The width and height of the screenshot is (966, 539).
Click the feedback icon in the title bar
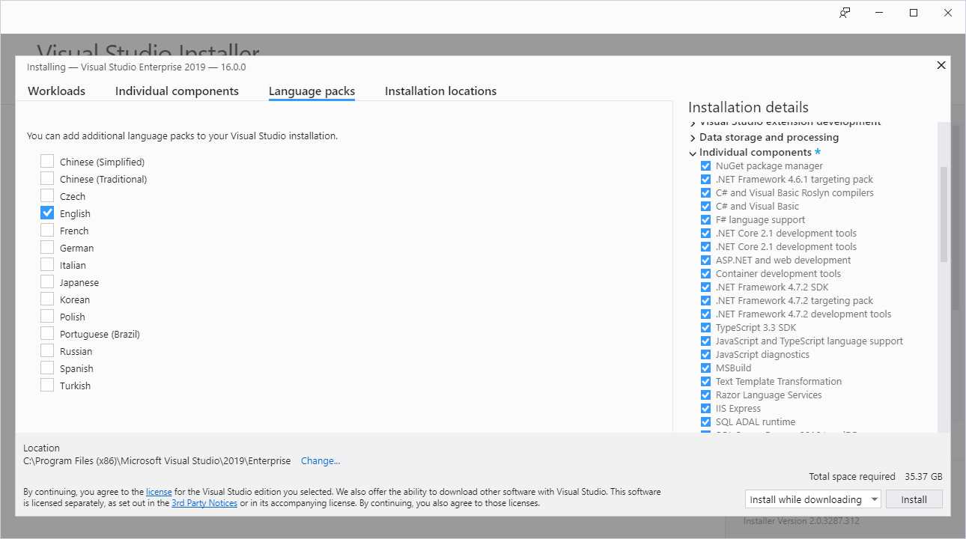(x=845, y=13)
